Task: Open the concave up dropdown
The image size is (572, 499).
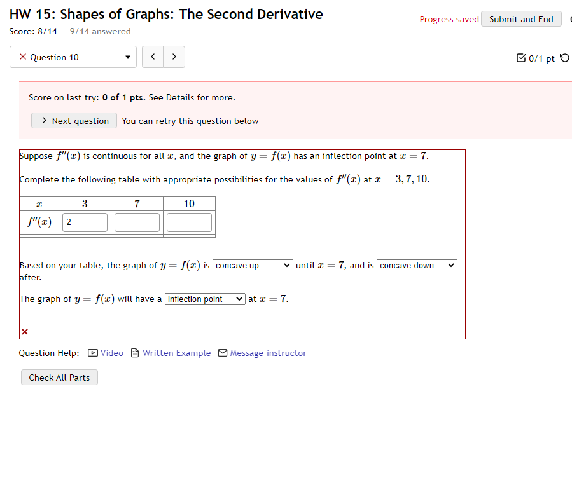Action: click(252, 265)
